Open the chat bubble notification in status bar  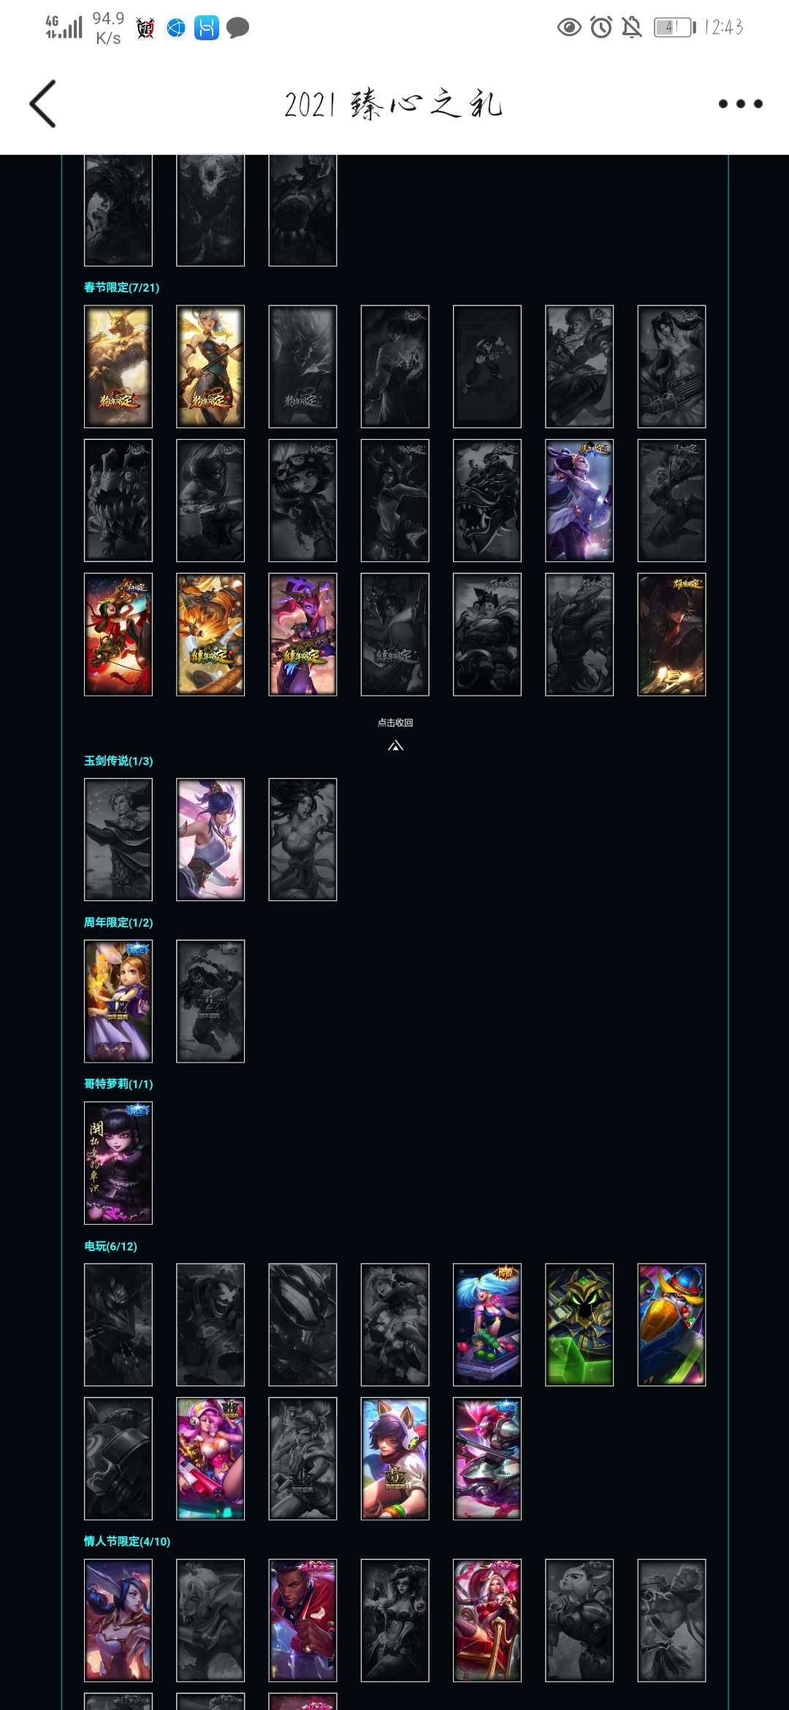[237, 28]
